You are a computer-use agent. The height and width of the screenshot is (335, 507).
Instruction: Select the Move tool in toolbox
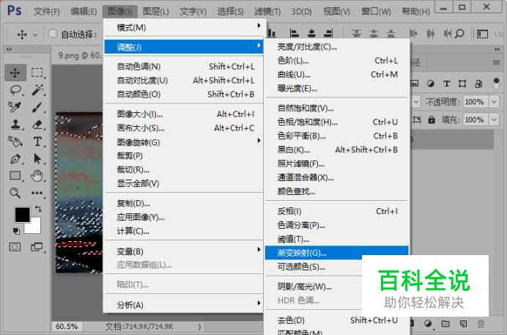pyautogui.click(x=15, y=73)
